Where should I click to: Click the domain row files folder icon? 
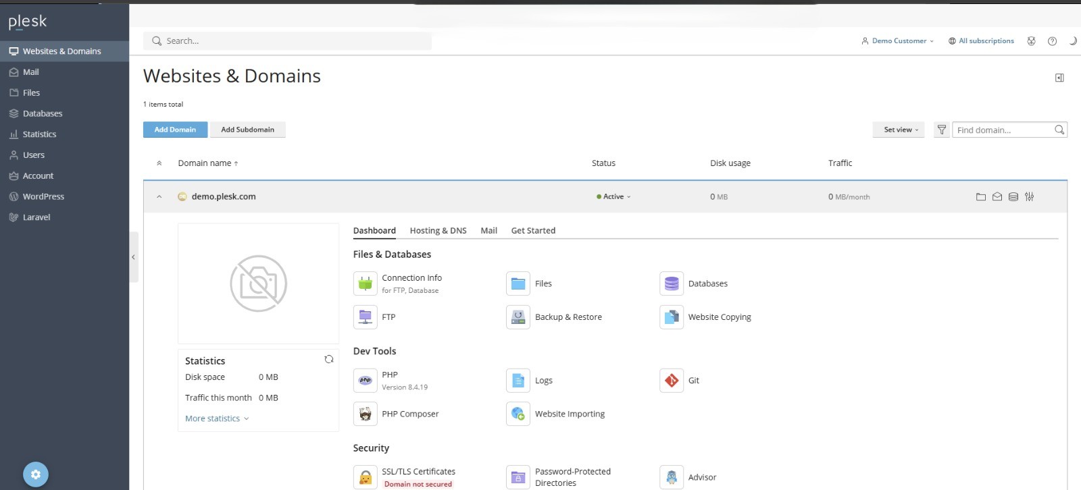point(981,197)
